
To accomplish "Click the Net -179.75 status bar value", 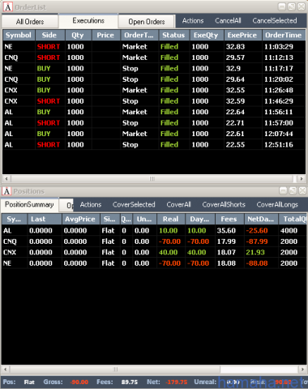I will click(177, 383).
